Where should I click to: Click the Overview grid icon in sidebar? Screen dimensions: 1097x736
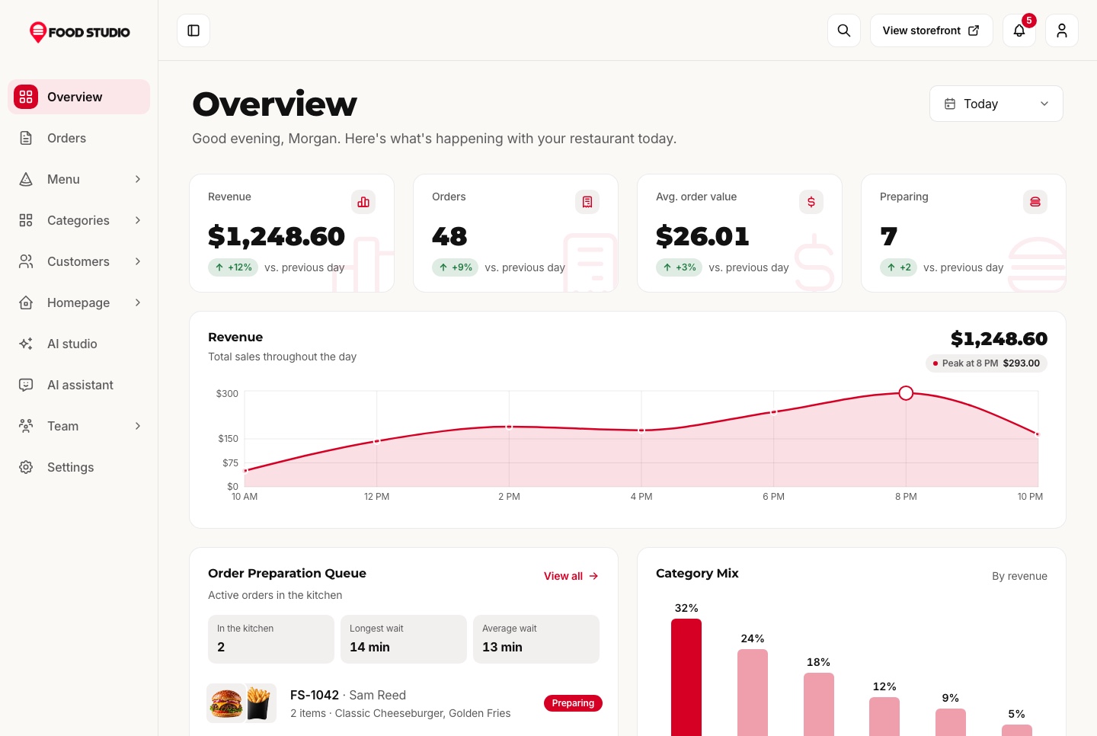click(x=26, y=97)
